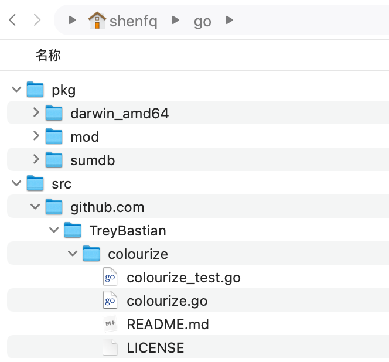Open the go segment in path bar
The image size is (389, 362).
[x=202, y=22]
